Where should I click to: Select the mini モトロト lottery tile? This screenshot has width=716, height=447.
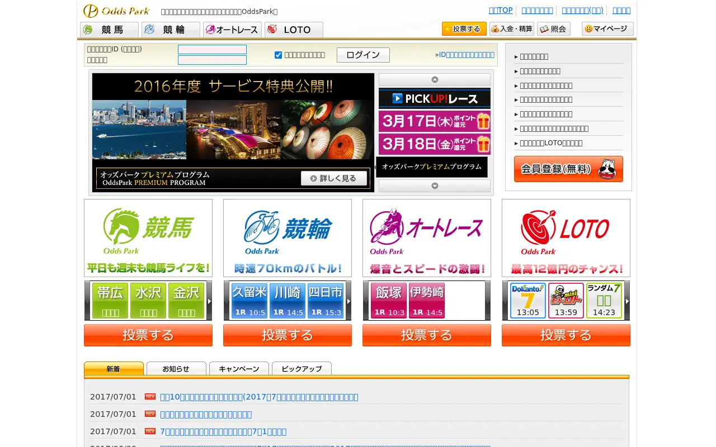click(566, 301)
